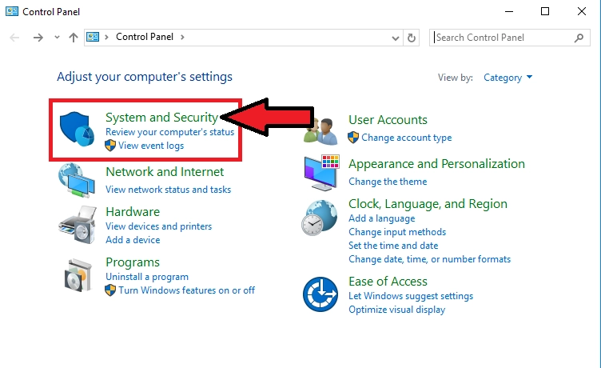Go up one level with Up arrow

(x=74, y=38)
